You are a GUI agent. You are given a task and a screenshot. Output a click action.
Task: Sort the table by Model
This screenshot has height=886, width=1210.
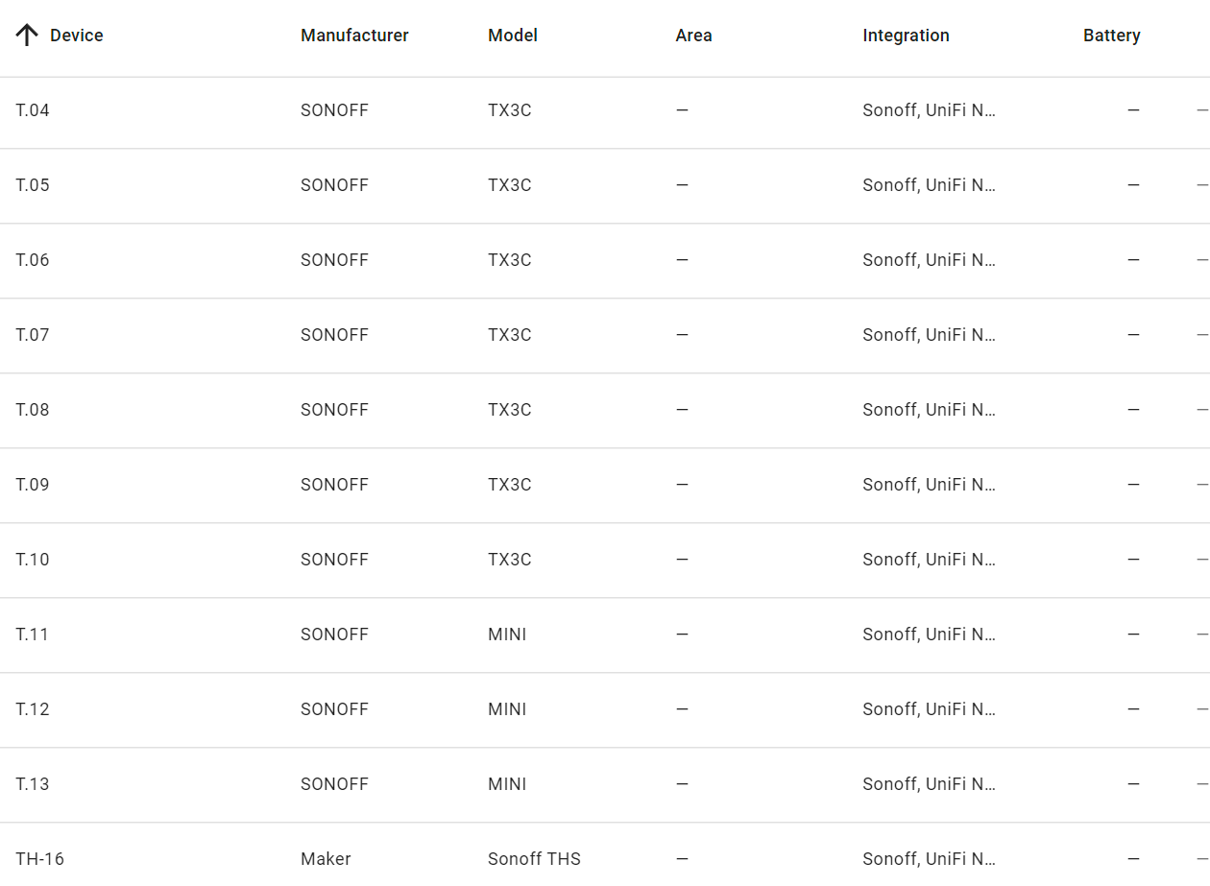[x=513, y=36]
